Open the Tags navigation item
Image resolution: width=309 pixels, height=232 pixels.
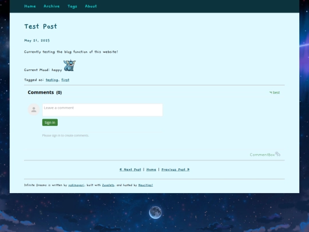(72, 6)
